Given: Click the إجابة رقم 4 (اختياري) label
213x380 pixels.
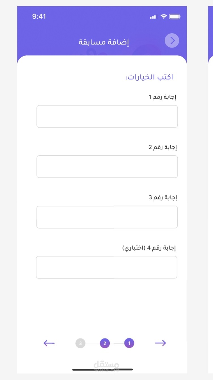Looking at the screenshot, I should coord(149,248).
